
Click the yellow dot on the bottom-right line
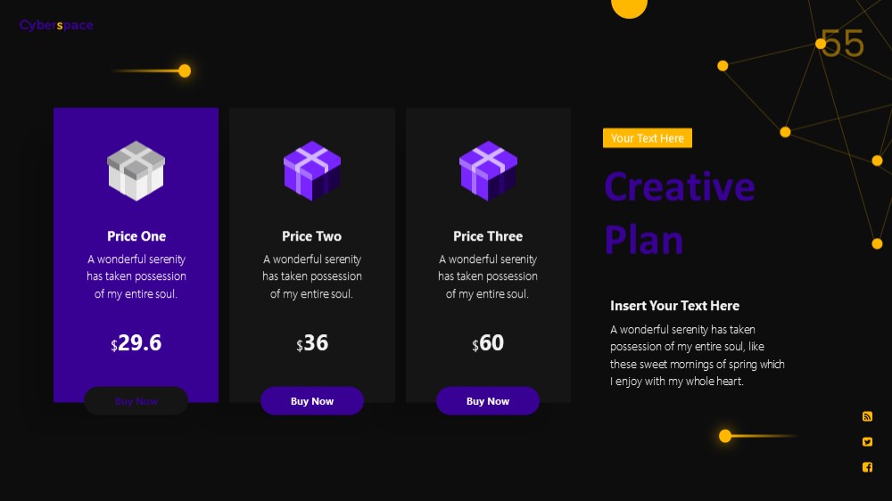(724, 436)
